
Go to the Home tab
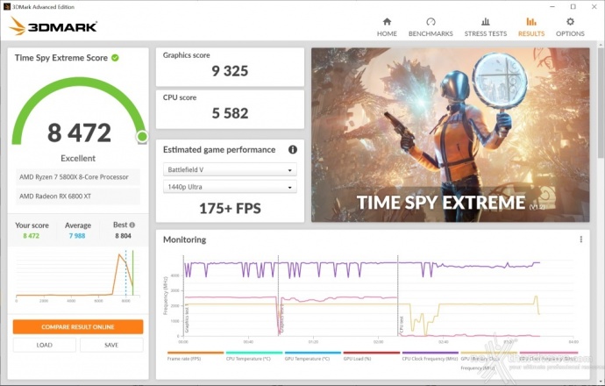[x=387, y=27]
